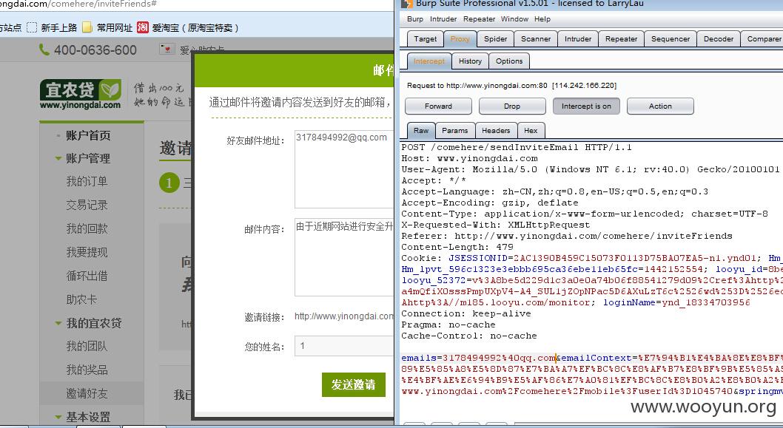Open the Intruder menu in the menu bar

[x=443, y=19]
